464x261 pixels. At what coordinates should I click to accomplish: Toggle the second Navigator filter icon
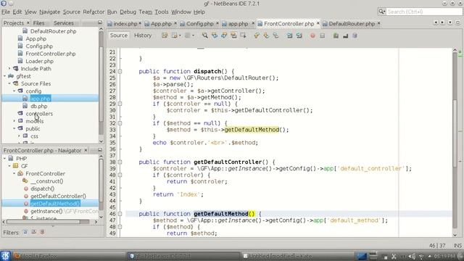coord(34,232)
